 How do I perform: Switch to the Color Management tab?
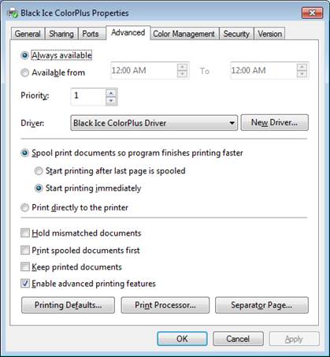tap(184, 34)
